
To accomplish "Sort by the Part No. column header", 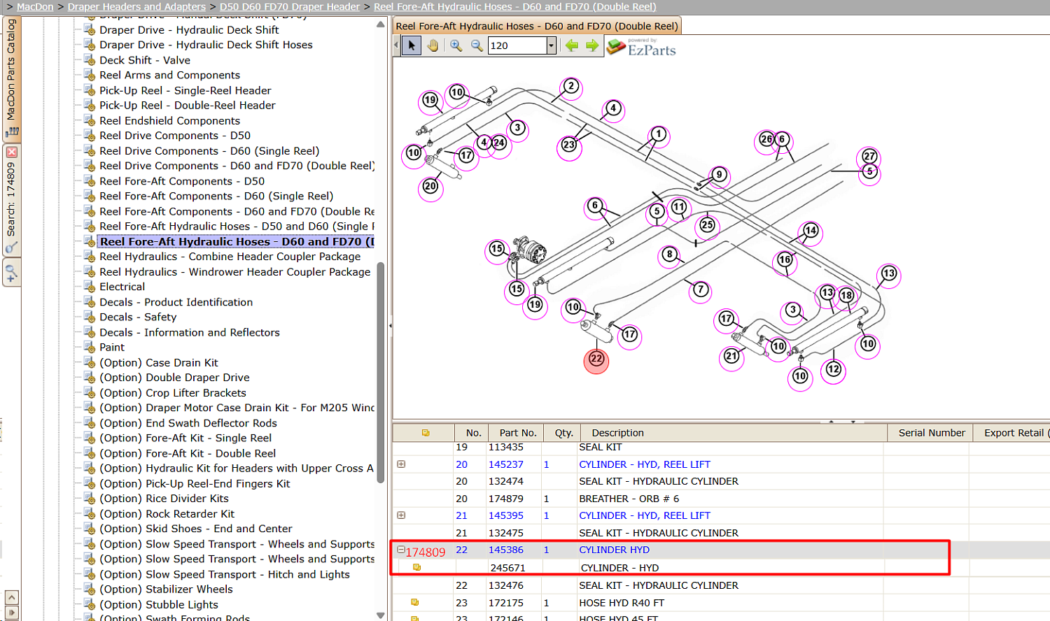I will (518, 433).
